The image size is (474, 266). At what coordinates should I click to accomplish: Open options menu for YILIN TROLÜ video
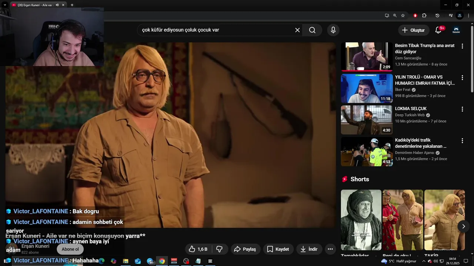click(462, 78)
